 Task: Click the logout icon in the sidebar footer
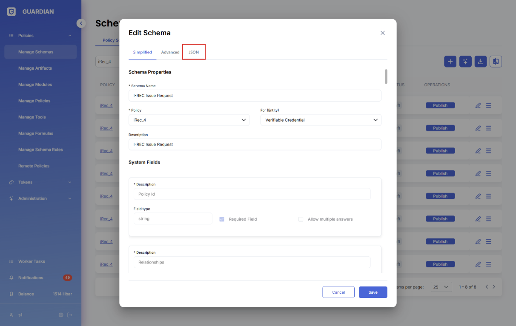point(70,315)
